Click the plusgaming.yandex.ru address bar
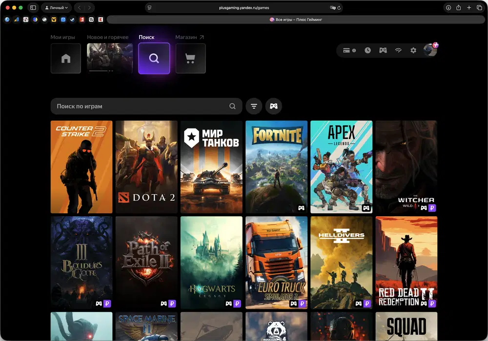This screenshot has height=341, width=488. (244, 7)
